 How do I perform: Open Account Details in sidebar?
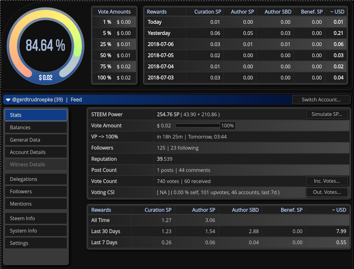[x=36, y=152]
